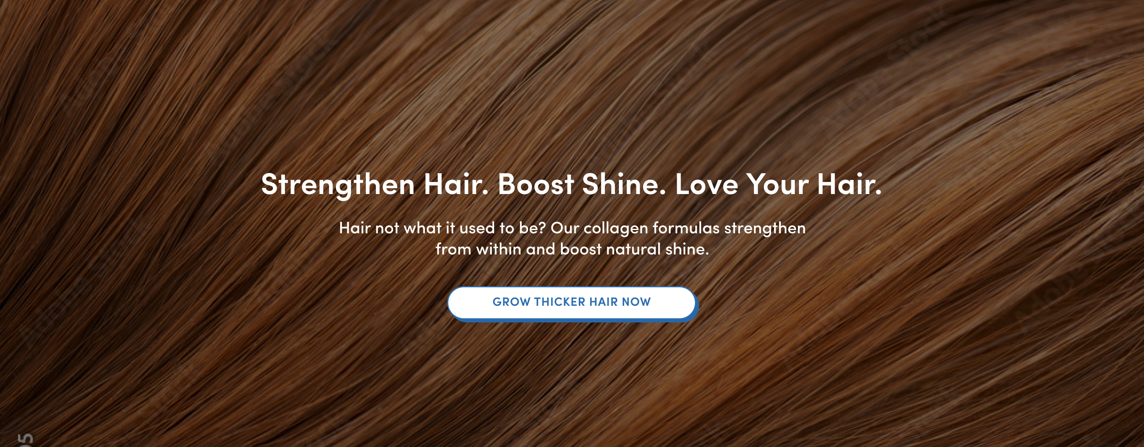Click the watermark text in bottom-left corner

click(25, 439)
